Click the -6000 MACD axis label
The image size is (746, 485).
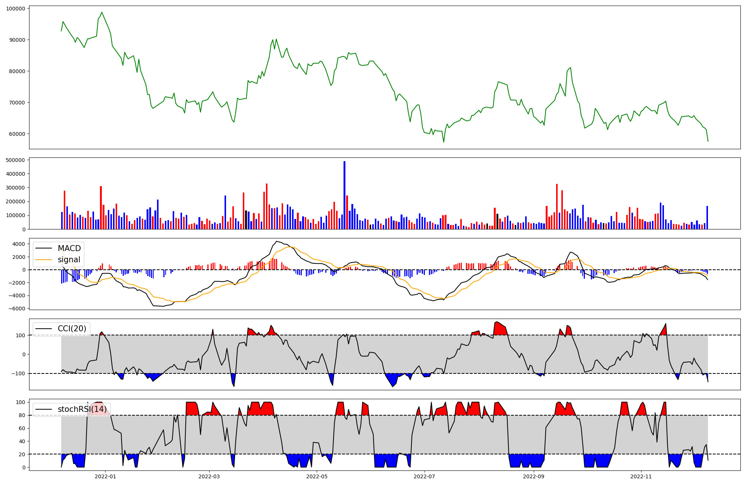click(x=17, y=309)
